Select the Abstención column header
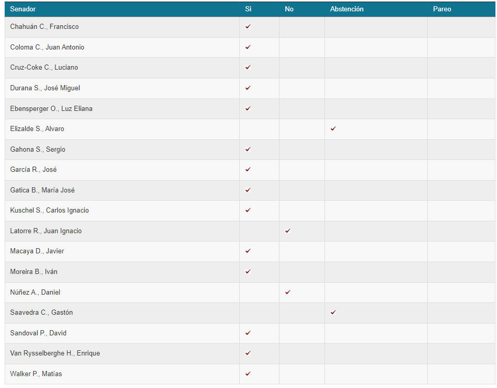The image size is (497, 388). pyautogui.click(x=347, y=9)
